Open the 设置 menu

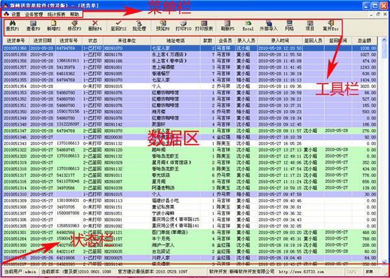[x=16, y=14]
